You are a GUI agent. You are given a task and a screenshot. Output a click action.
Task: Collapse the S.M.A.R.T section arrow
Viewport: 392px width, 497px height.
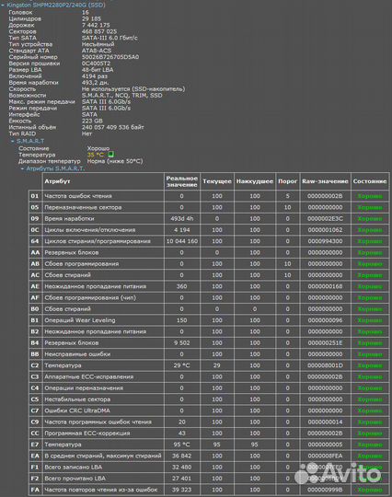coord(13,141)
